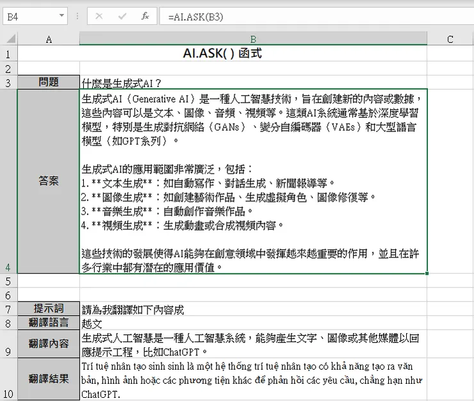Click the Enter checkmark formula icon

pos(122,16)
